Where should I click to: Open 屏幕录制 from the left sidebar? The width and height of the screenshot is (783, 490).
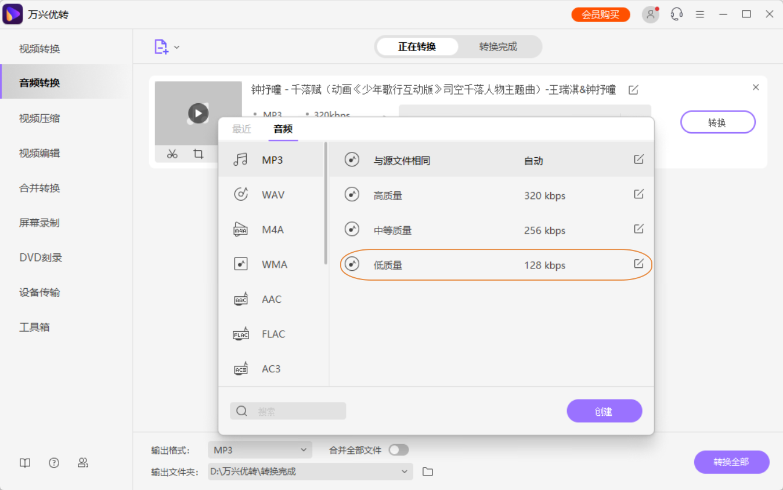click(39, 222)
